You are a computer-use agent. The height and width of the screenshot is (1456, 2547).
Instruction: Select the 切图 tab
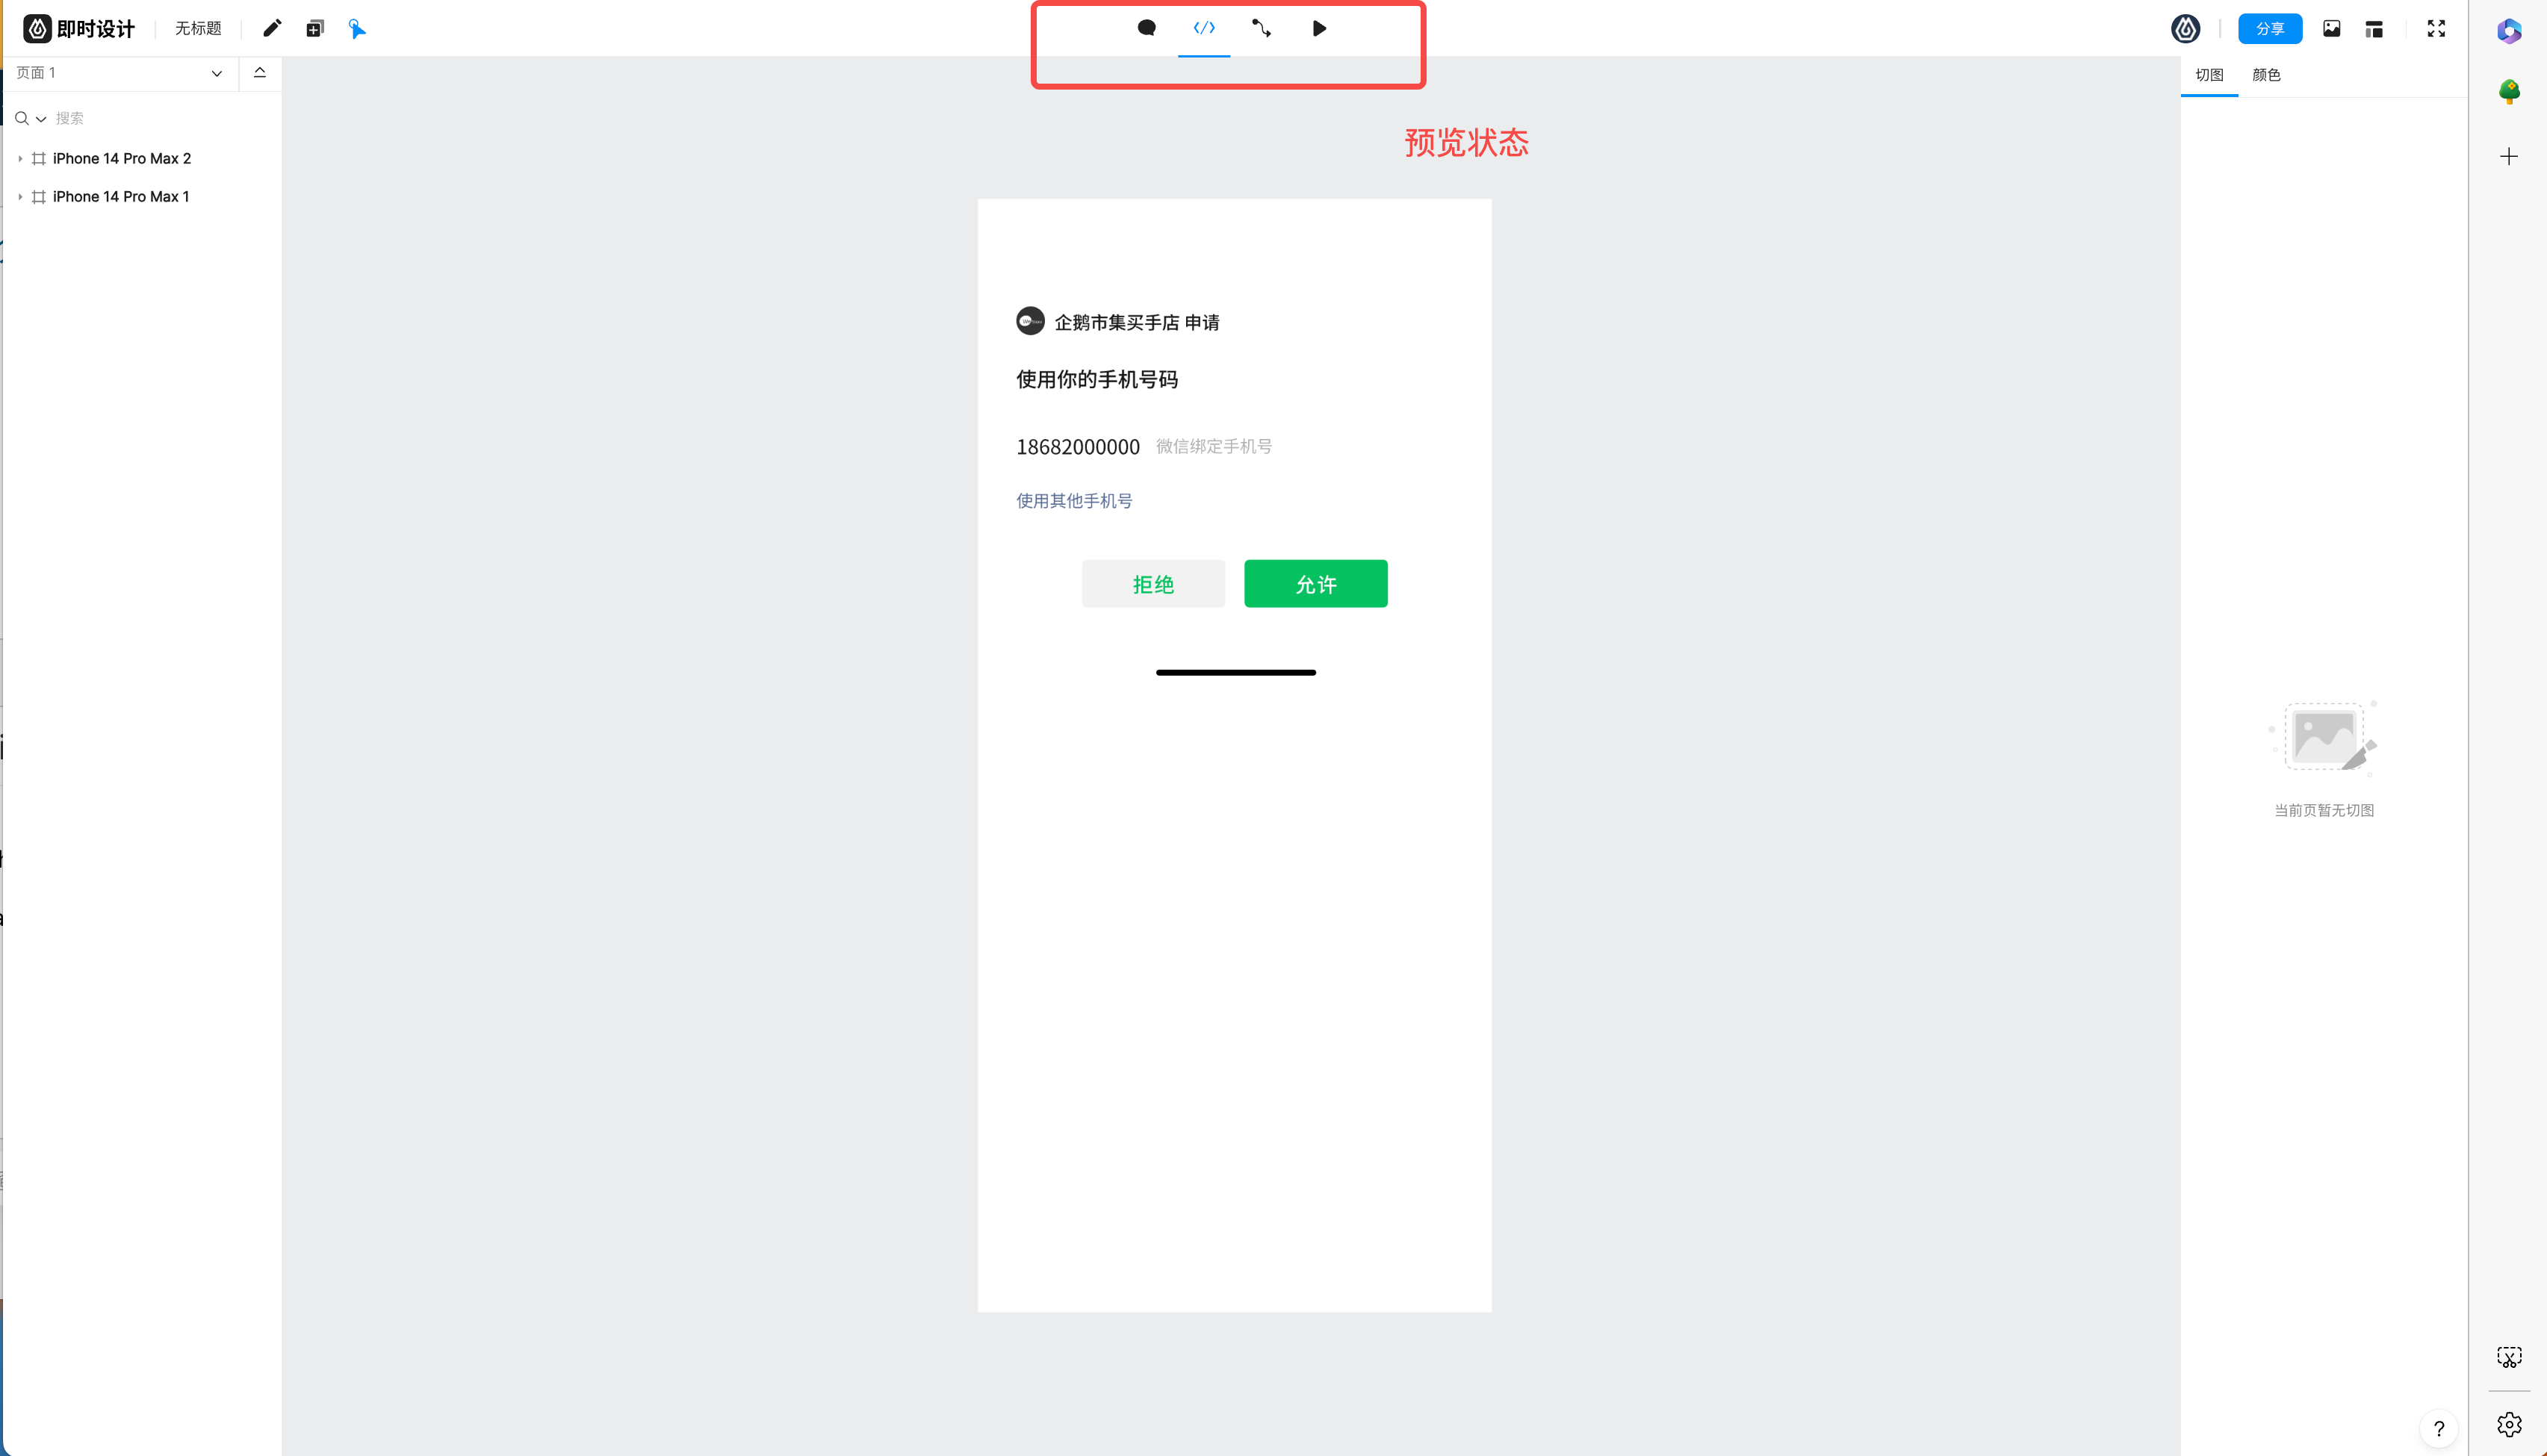coord(2208,75)
